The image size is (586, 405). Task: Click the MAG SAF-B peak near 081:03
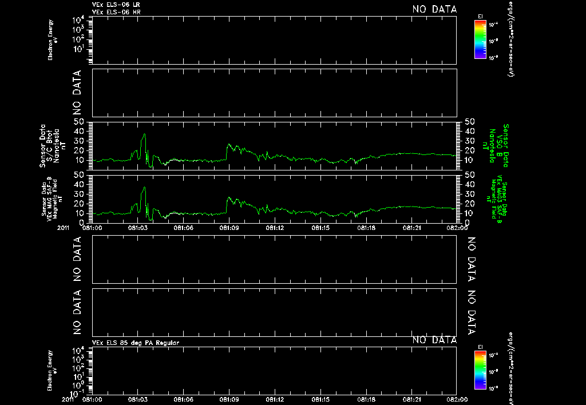(x=144, y=187)
